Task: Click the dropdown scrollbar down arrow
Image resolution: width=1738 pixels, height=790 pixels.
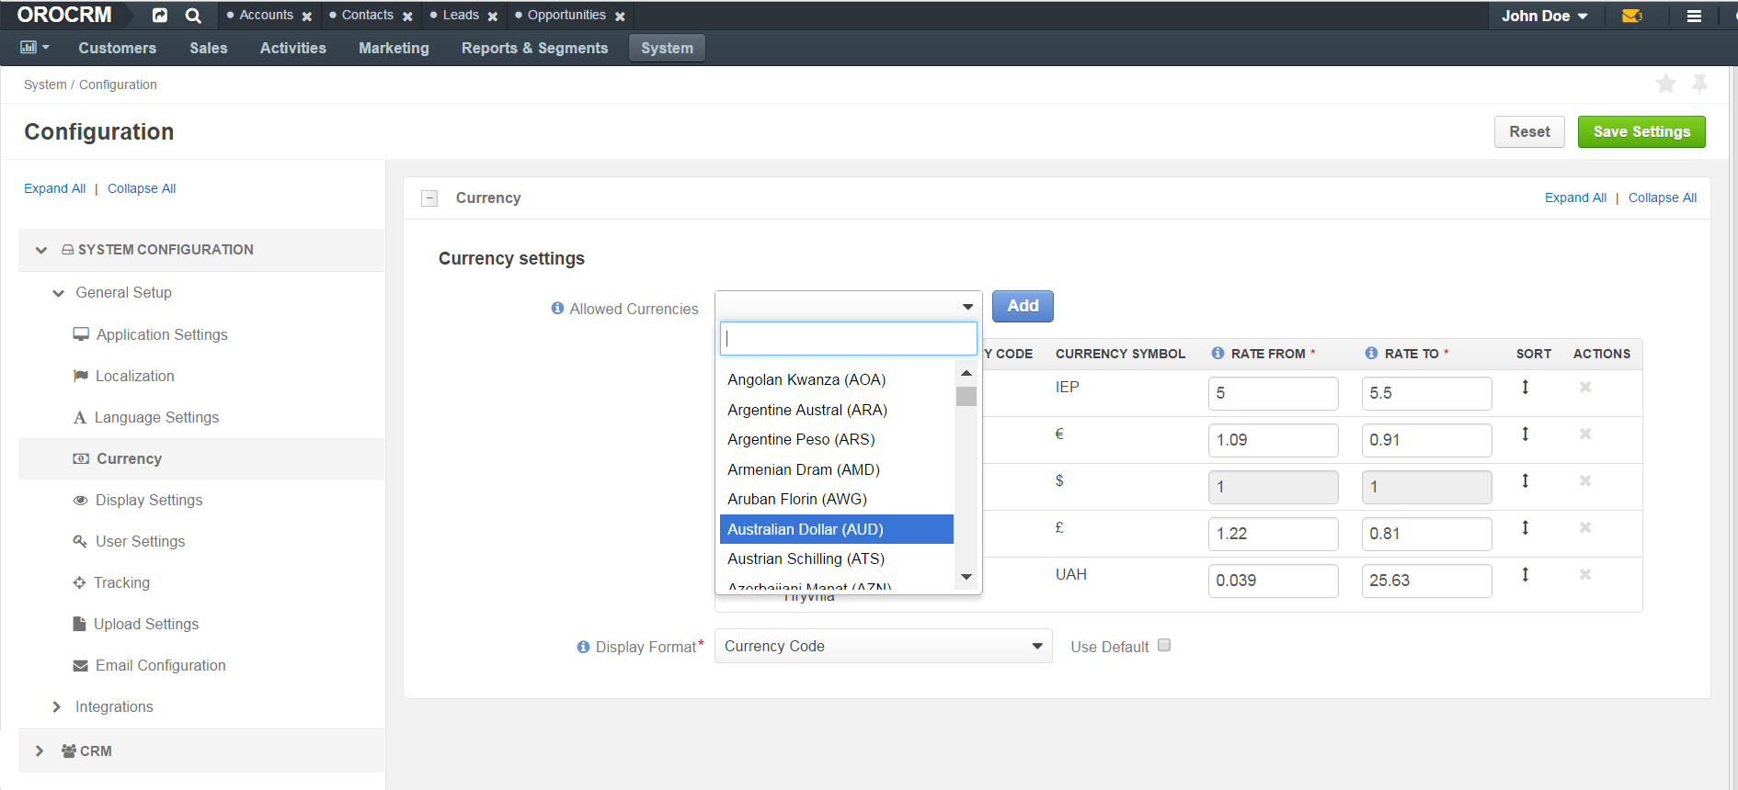Action: click(966, 577)
